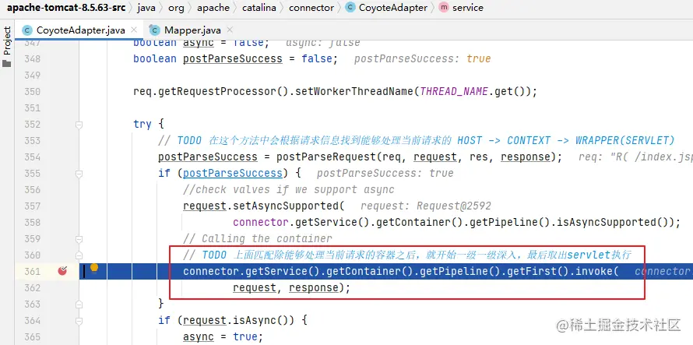Click the orange 'postParseSuccess: true' hint
The height and width of the screenshot is (345, 693).
(x=423, y=59)
